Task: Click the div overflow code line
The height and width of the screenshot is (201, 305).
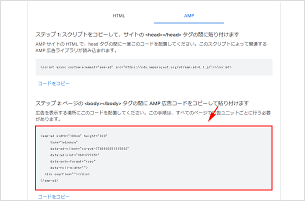Action: (x=67, y=174)
